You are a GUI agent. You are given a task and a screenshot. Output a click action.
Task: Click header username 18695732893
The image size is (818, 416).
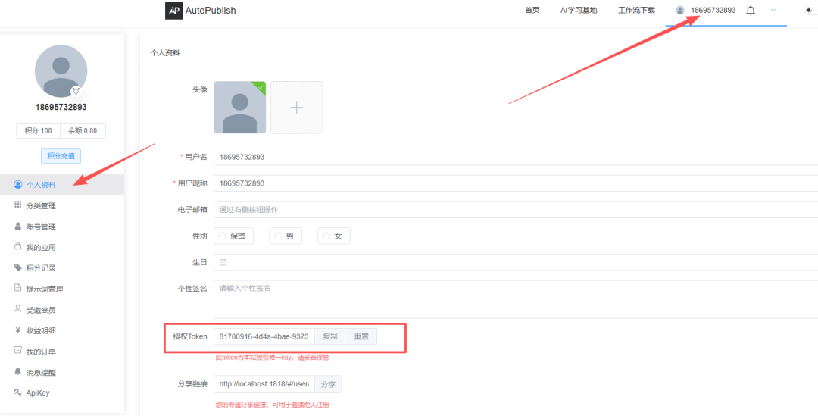coord(713,10)
